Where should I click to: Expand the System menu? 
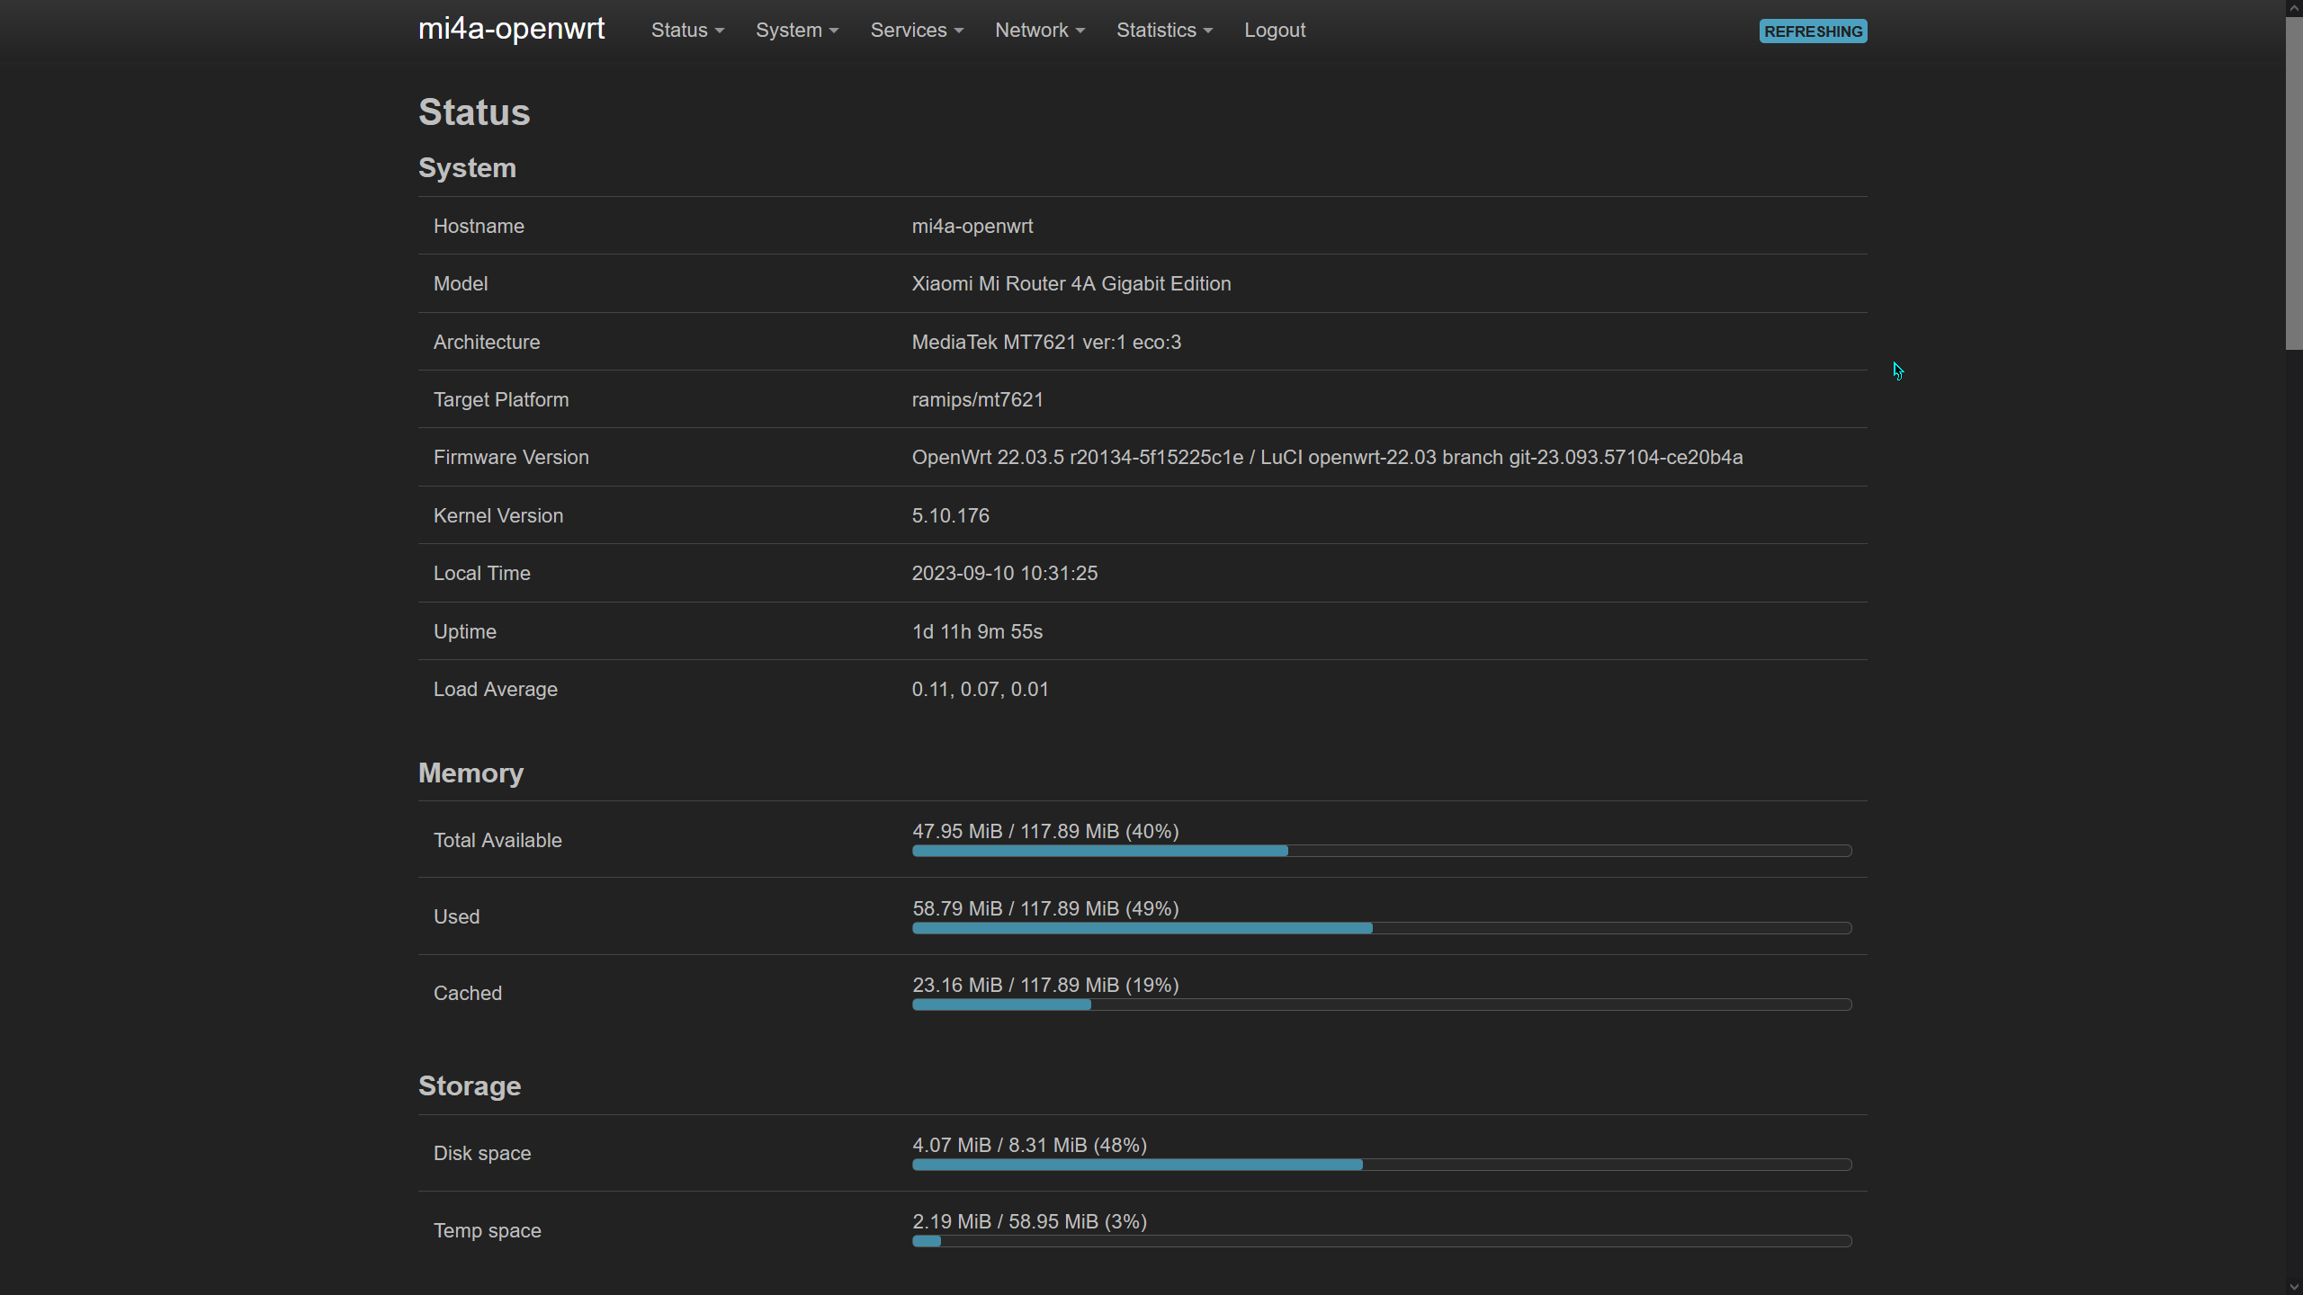[796, 31]
